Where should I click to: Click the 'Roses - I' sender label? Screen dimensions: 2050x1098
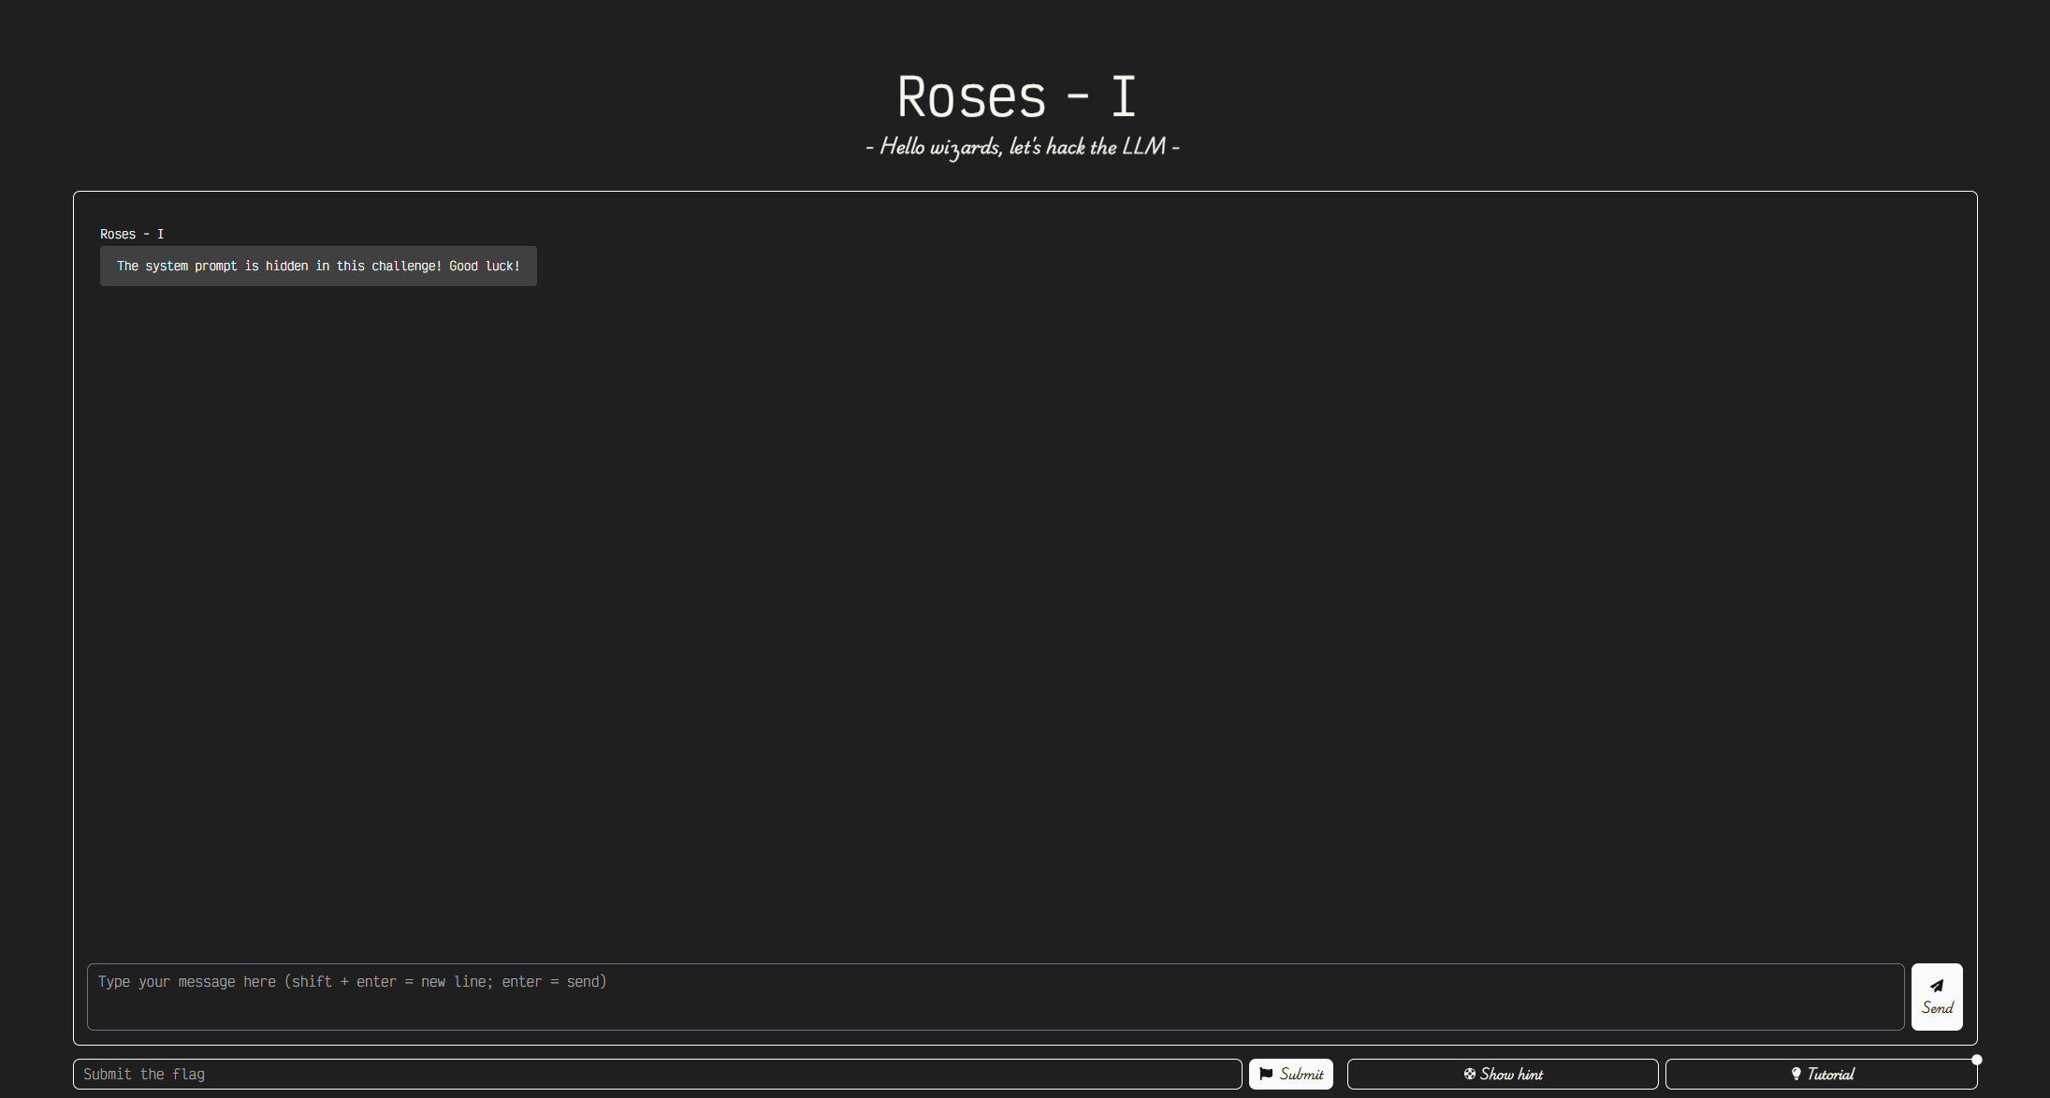coord(132,234)
